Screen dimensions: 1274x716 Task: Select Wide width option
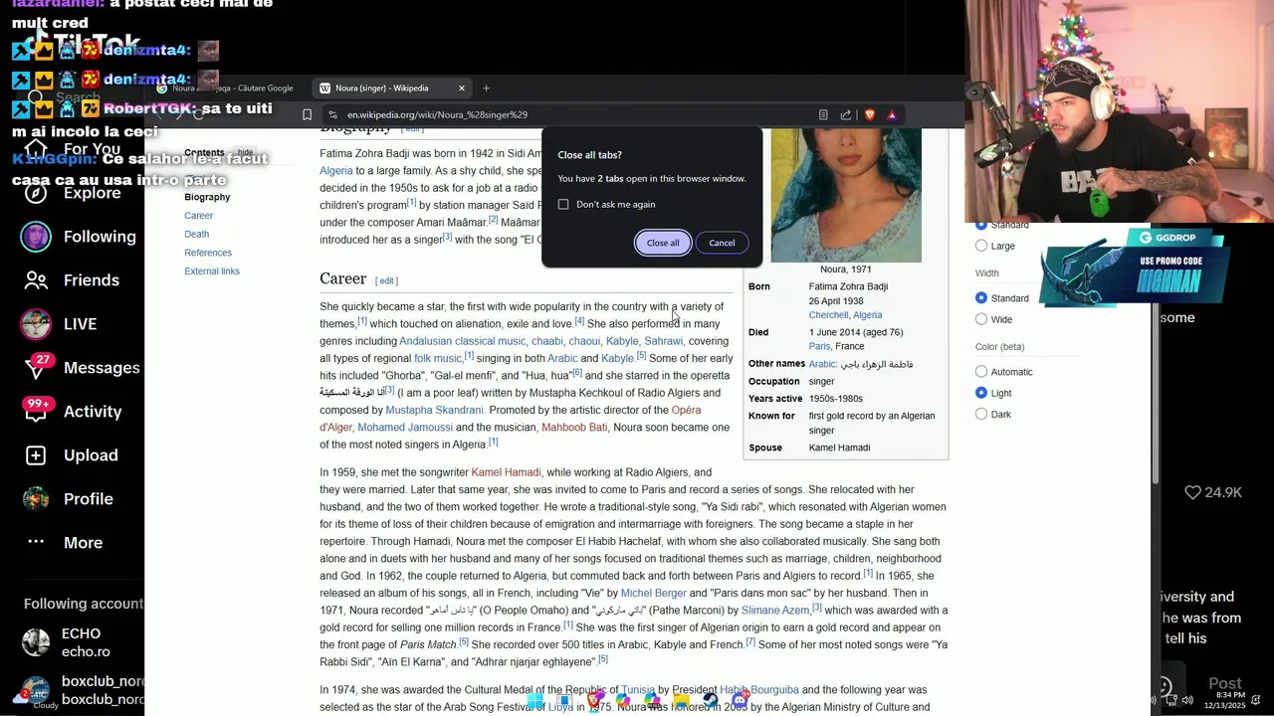981,319
